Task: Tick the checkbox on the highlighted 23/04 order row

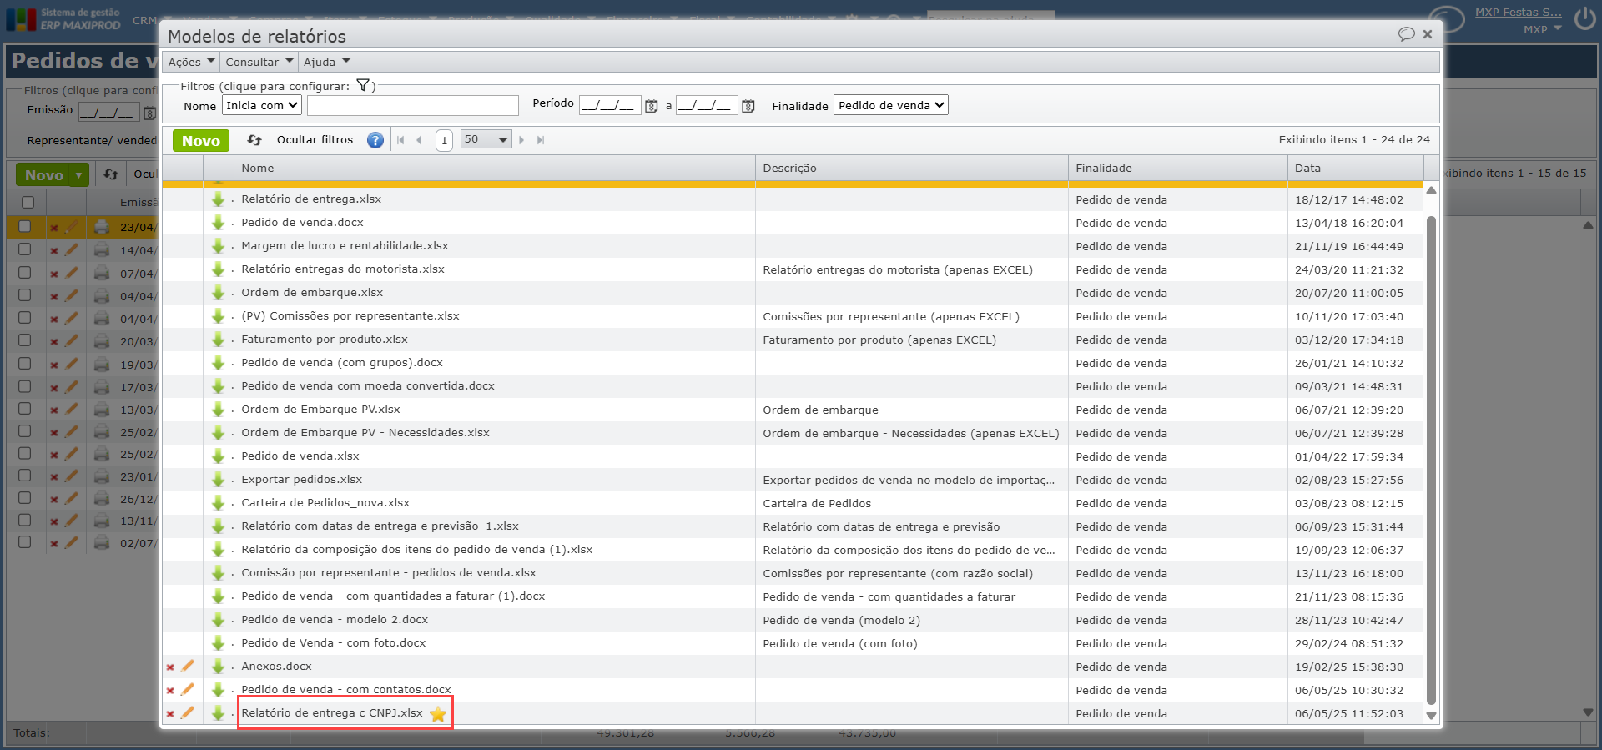Action: pyautogui.click(x=25, y=226)
